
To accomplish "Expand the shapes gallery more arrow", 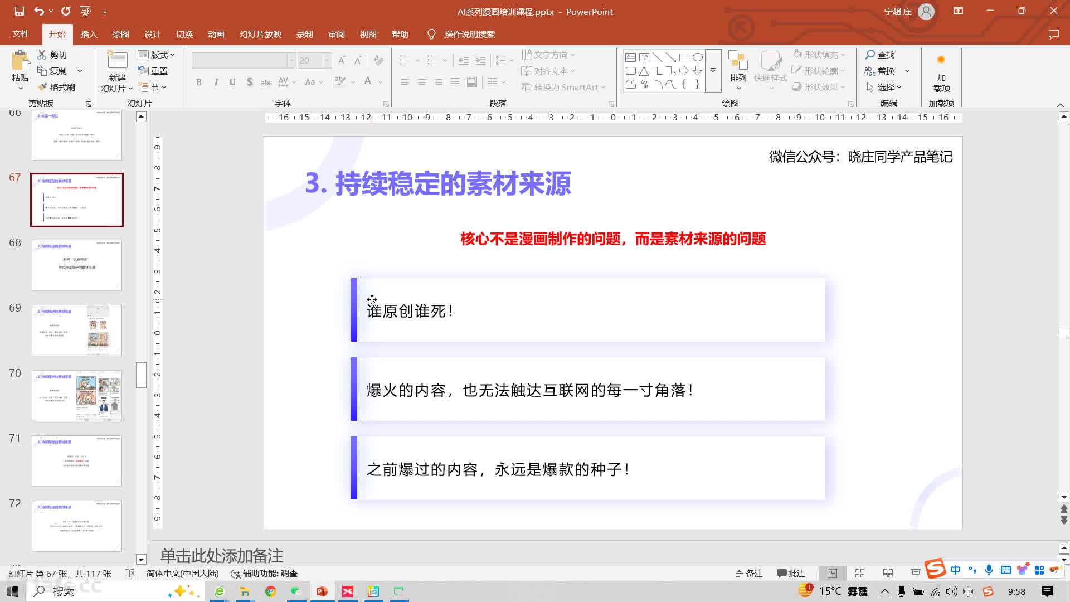I will pos(713,70).
